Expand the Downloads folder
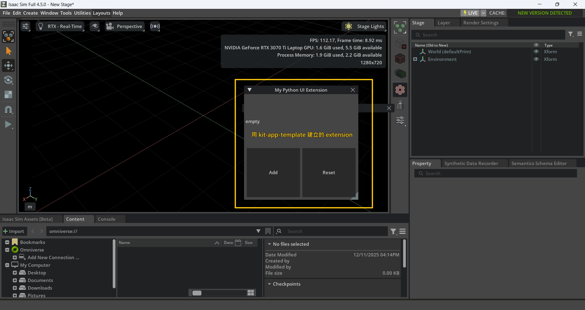585x310 pixels. 15,288
